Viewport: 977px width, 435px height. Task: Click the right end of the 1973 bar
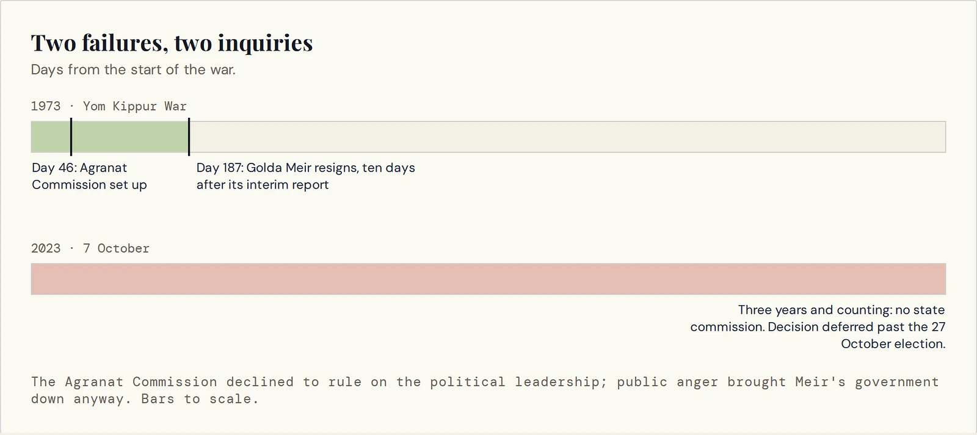940,137
